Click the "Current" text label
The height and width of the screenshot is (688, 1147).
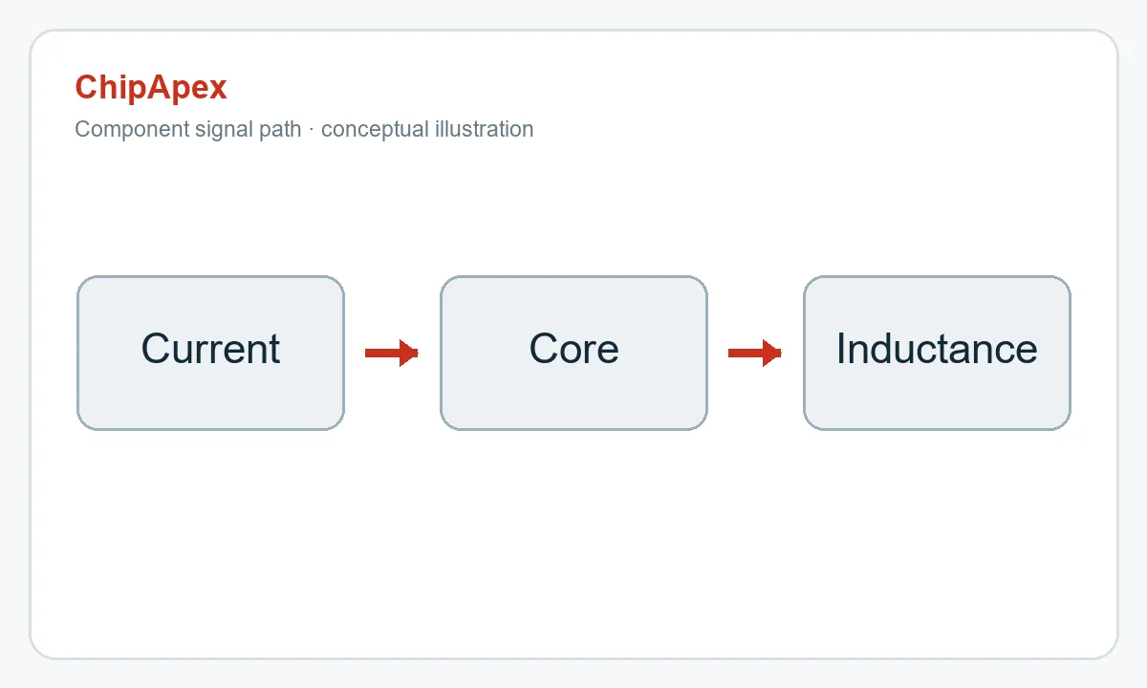210,349
